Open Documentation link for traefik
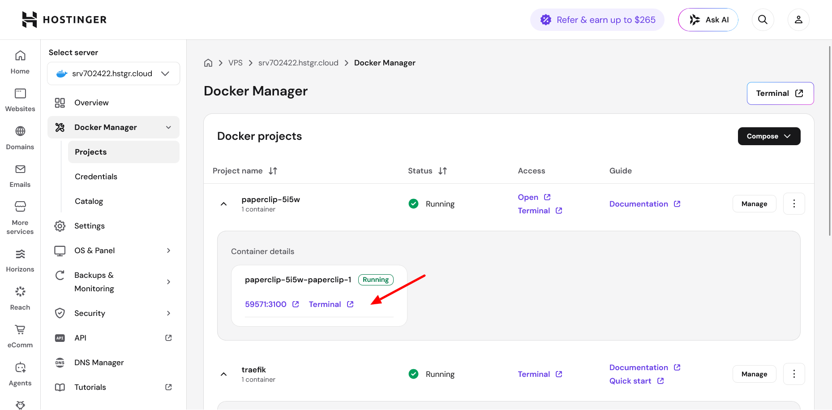Viewport: 832px width, 410px height. (645, 367)
